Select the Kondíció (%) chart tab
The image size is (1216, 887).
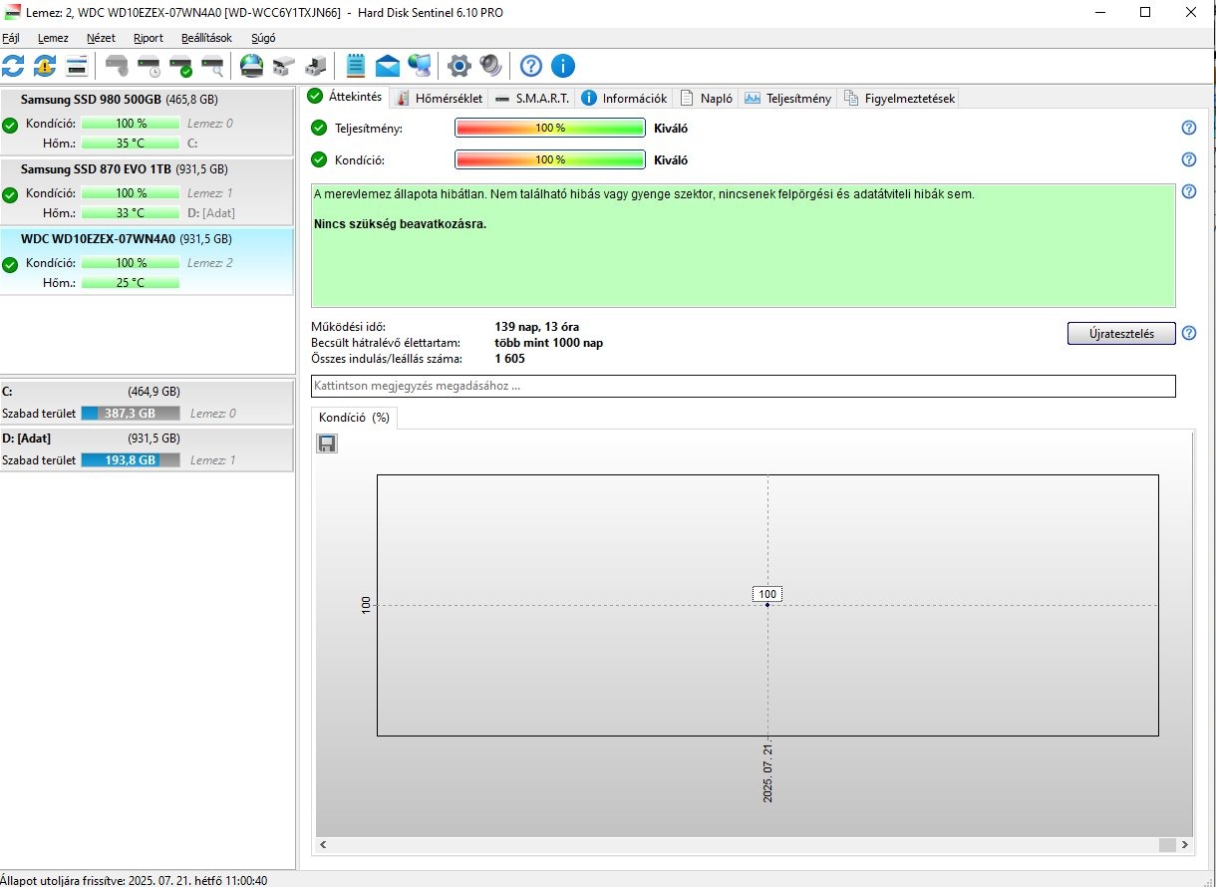click(x=354, y=418)
